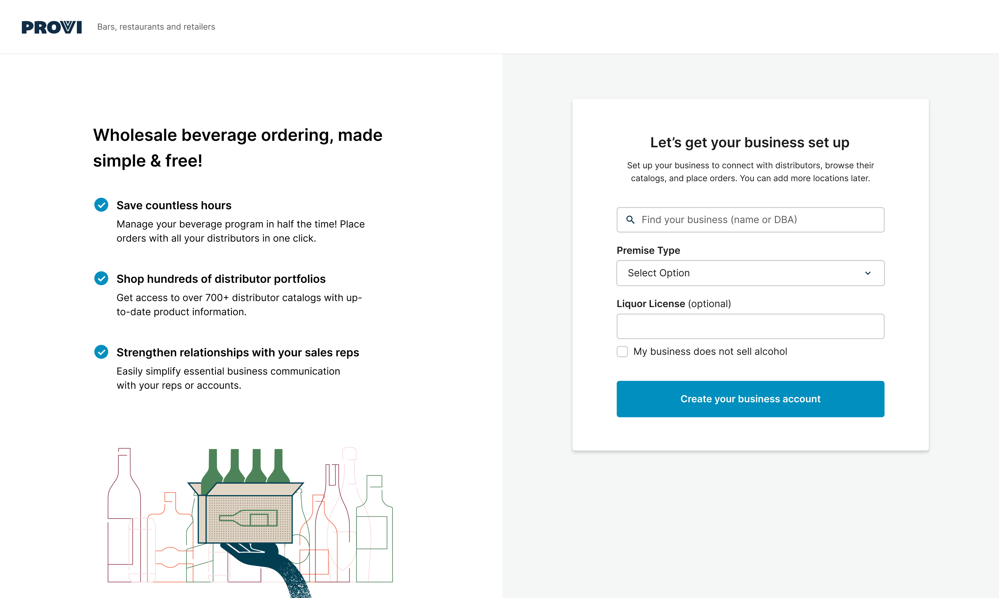Click the bottle box illustration
Viewport: 999px width, 598px height.
click(x=249, y=520)
